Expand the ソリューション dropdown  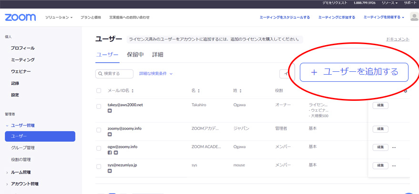[59, 18]
